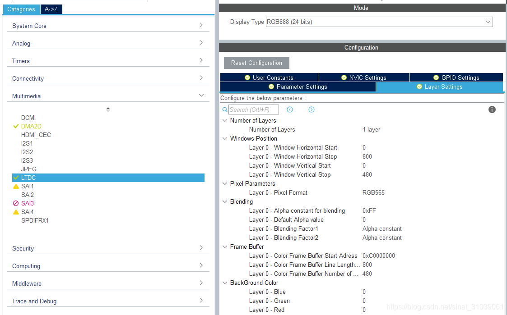The width and height of the screenshot is (507, 315).
Task: Click the Blending Factor2 value
Action: 382,238
